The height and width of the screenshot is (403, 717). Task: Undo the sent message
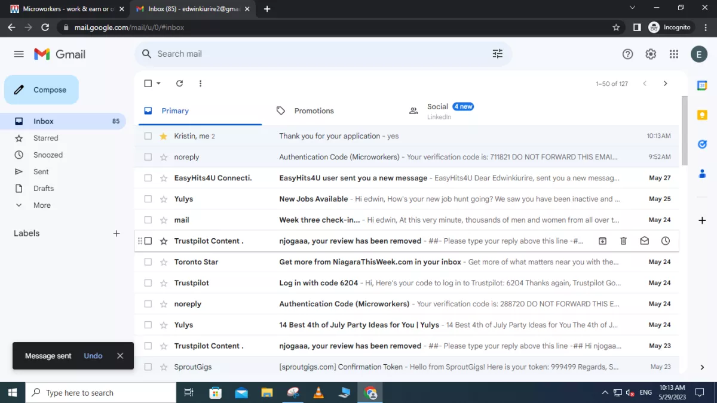[x=93, y=356]
